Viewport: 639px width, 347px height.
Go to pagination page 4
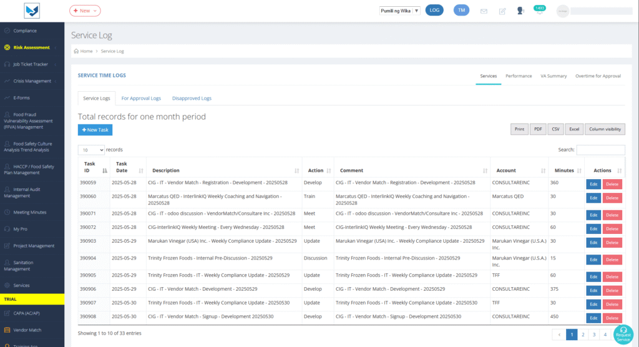[x=605, y=335]
